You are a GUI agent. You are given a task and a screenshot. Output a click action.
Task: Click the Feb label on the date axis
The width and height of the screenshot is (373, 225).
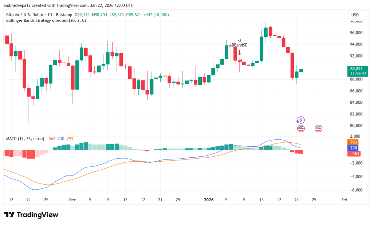tap(344, 200)
